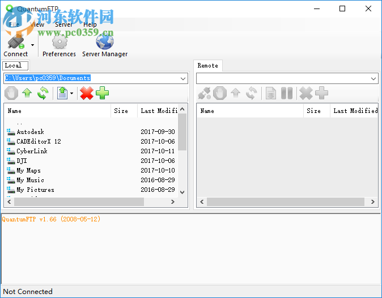Click the remote delete X icon
Viewport: 382px width, 298px height.
306,93
